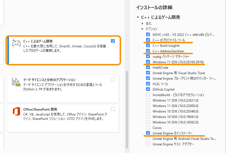226x153 pixels.
Task: Toggle the HLSL tools checkbox
Action: (x=148, y=83)
